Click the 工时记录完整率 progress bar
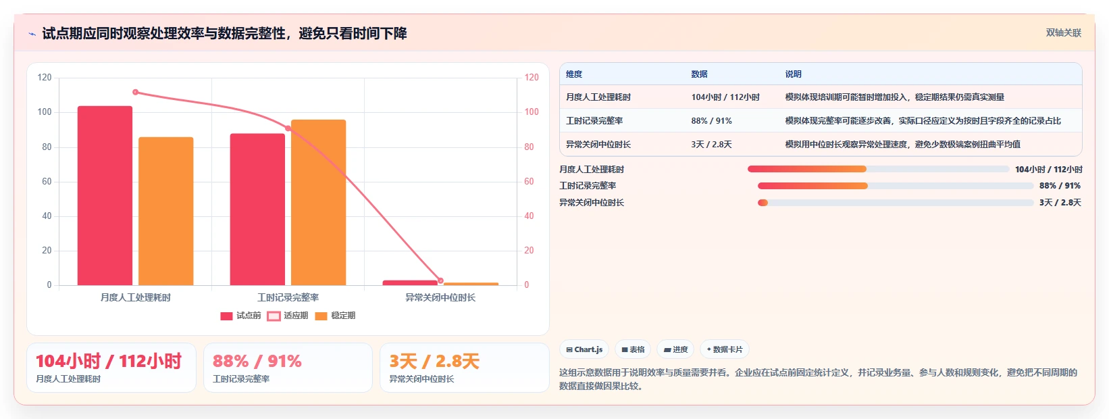Viewport: 1109px width, 419px height. [896, 186]
